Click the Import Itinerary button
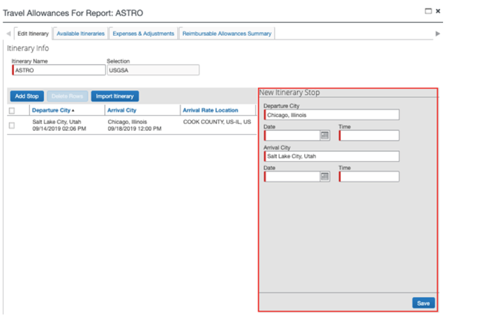Viewport: 487px width, 328px height. point(115,96)
